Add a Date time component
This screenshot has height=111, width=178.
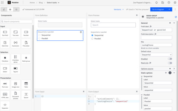[x=5, y=44]
